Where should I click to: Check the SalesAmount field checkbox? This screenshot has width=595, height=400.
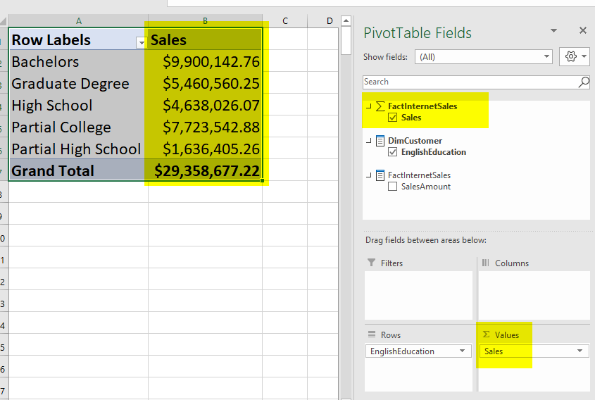(x=393, y=187)
